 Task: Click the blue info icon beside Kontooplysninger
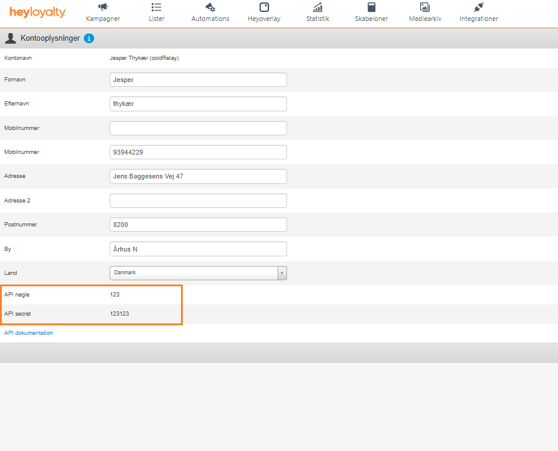tap(89, 38)
